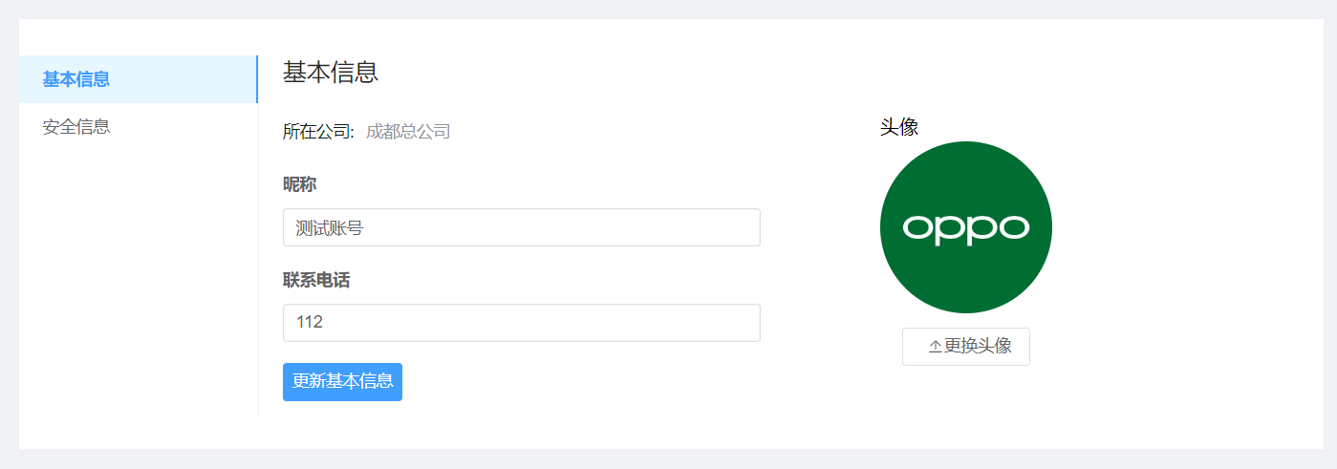Click the white OPPO wordmark in the avatar
Screen dimensions: 1337x469
[965, 227]
